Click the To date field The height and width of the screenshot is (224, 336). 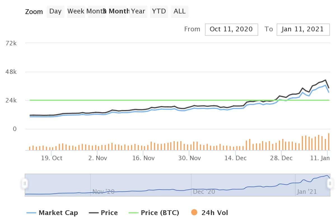coord(303,29)
